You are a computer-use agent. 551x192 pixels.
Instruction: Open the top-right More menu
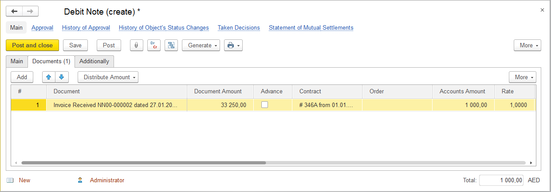point(527,45)
